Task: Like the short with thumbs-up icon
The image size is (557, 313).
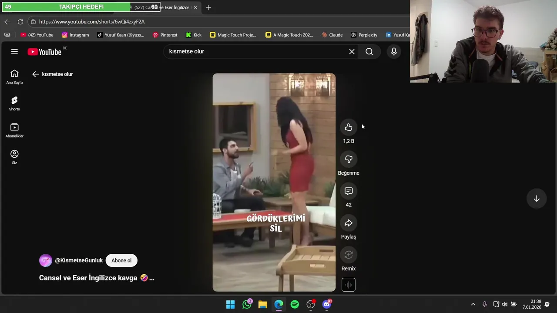Action: 349,127
